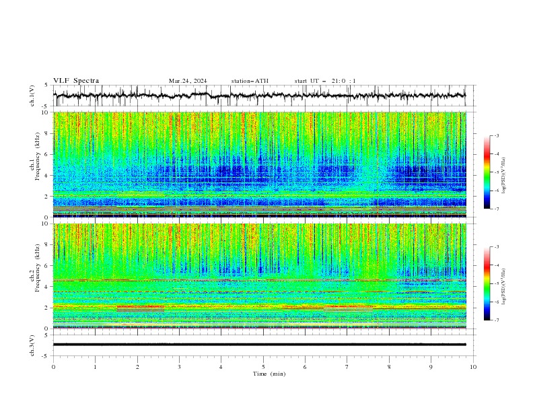Click the ch.3 flat waveform trace

[259, 345]
